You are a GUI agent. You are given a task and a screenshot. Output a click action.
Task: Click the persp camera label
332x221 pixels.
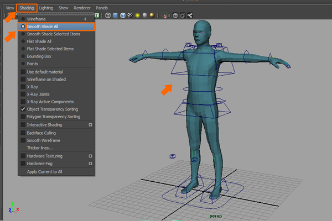216,216
